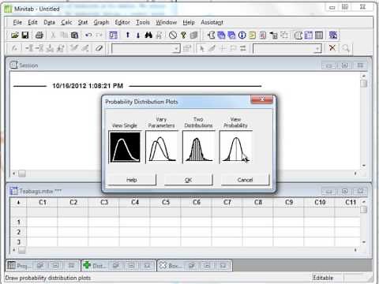The width and height of the screenshot is (379, 284).
Task: Click the Cancel circle-slash icon
Action: (173, 35)
